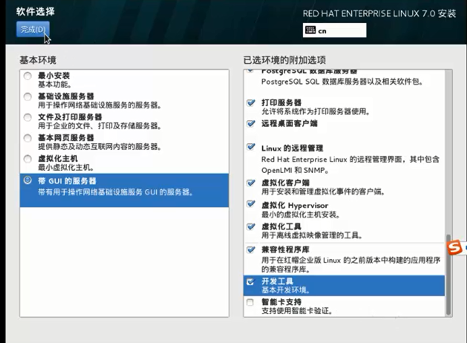Click the 虚拟化客户端 label text
The width and height of the screenshot is (467, 343).
coord(285,182)
